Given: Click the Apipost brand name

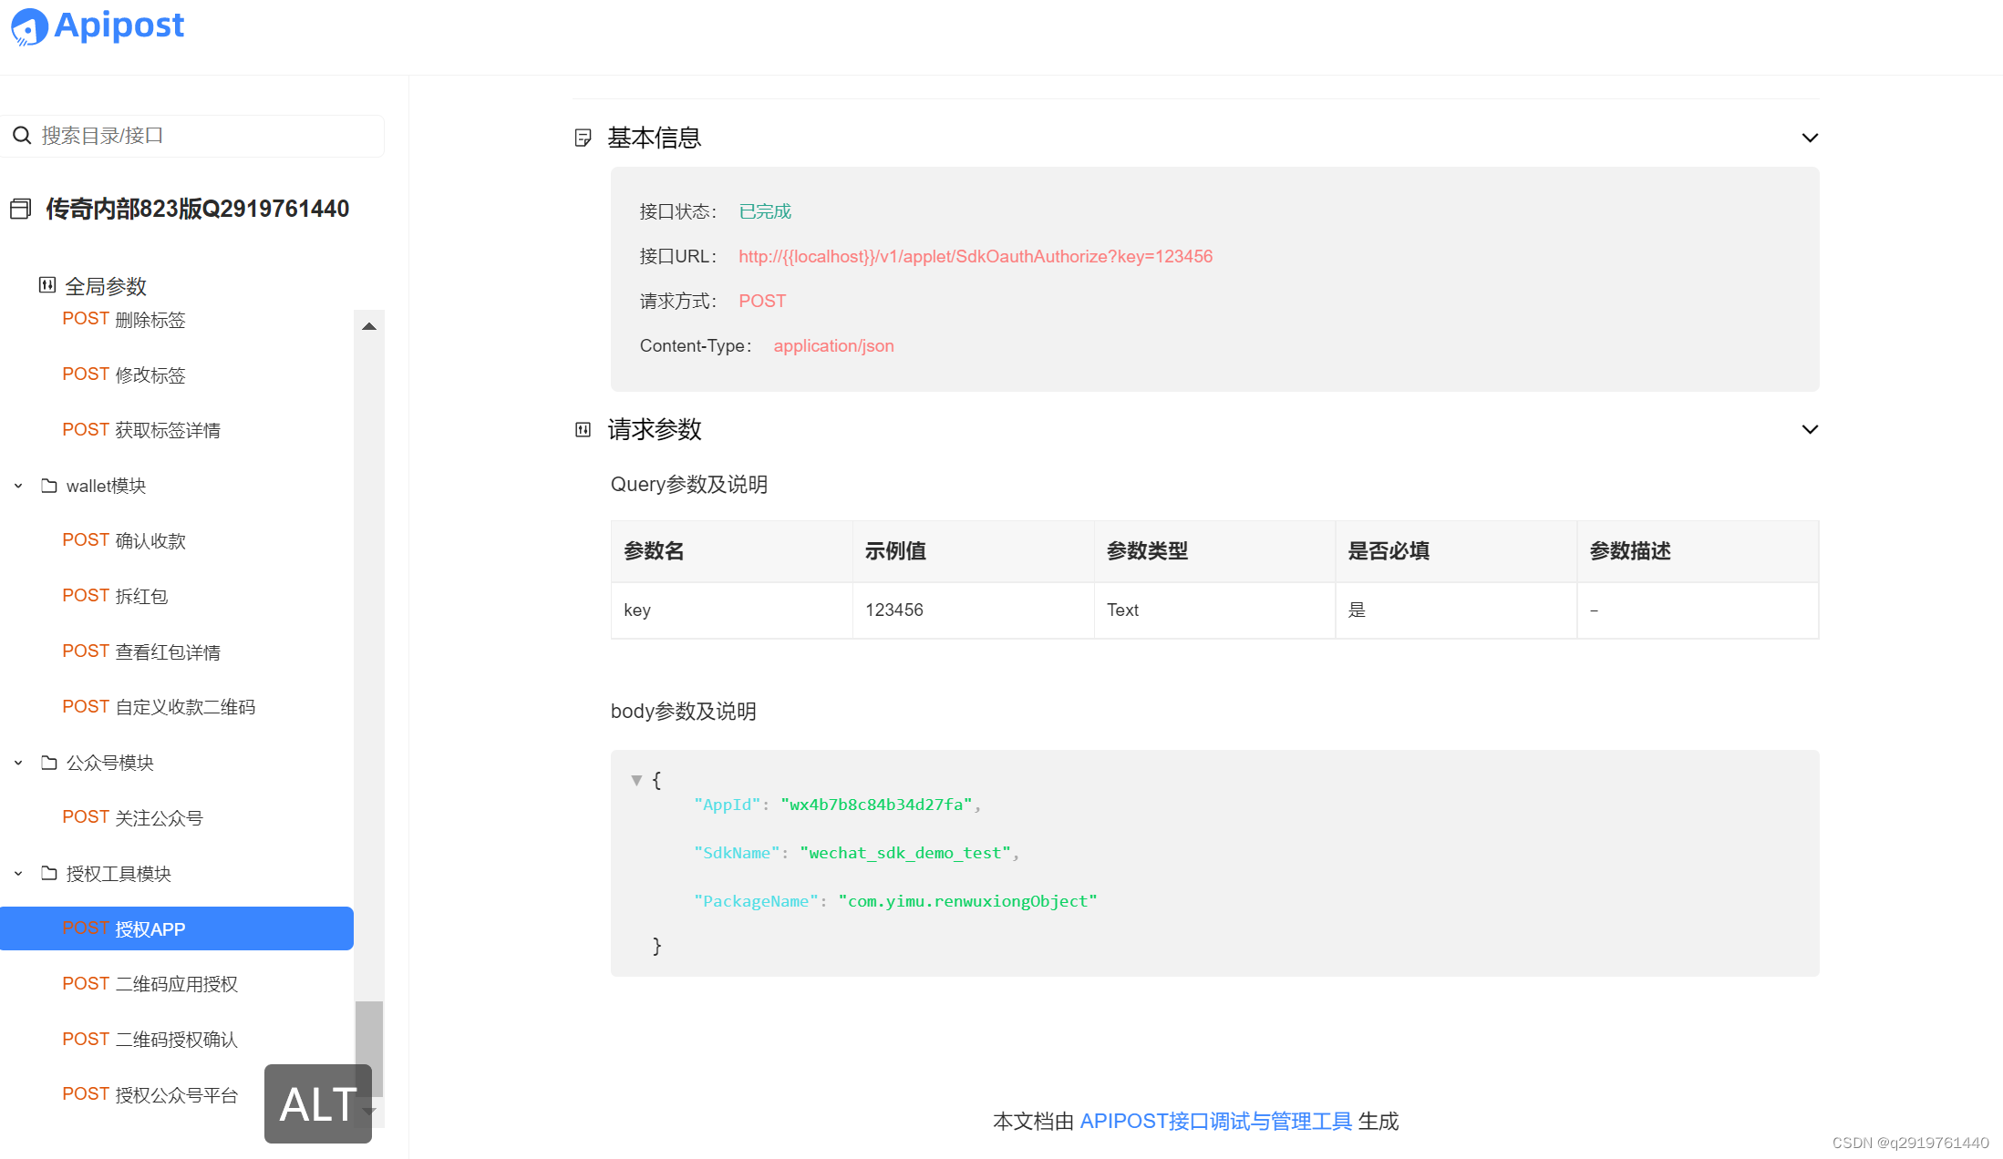Looking at the screenshot, I should click(119, 26).
